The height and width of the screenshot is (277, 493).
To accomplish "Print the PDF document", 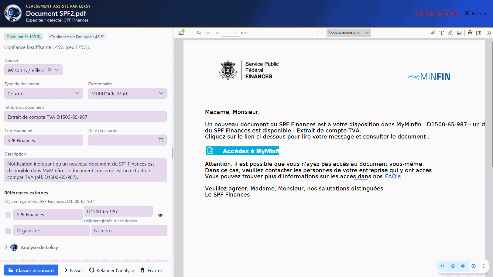I will point(470,33).
